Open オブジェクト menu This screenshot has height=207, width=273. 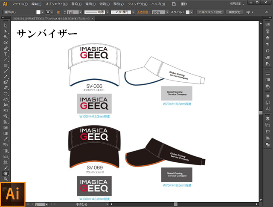pos(56,4)
